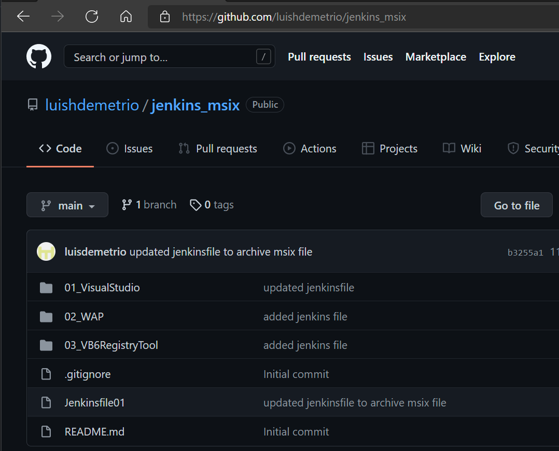
Task: Open latest commit message about archiving msix file
Action: pos(220,252)
